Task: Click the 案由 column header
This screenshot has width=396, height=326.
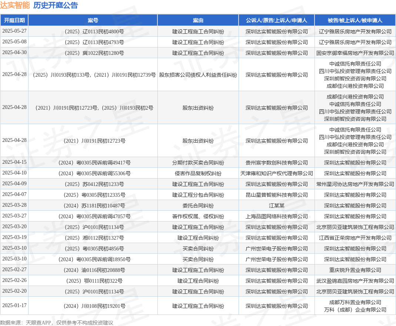Action: 198,20
